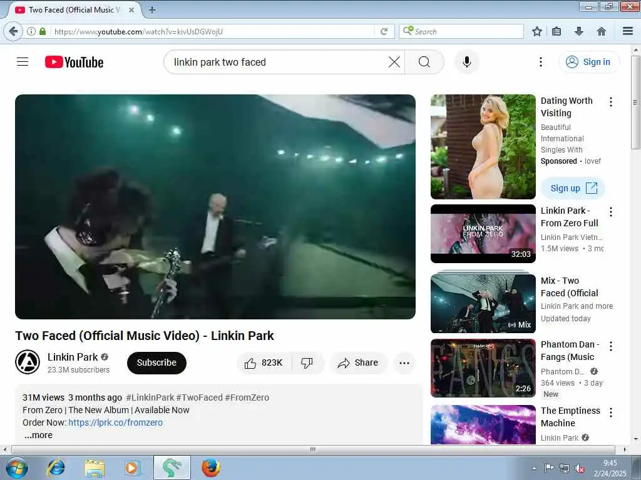
Task: Start voice search with microphone icon
Action: [467, 62]
